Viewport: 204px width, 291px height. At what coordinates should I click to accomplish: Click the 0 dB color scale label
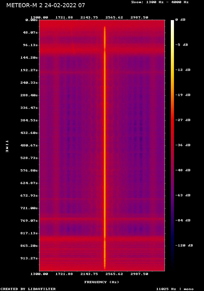click(x=180, y=20)
